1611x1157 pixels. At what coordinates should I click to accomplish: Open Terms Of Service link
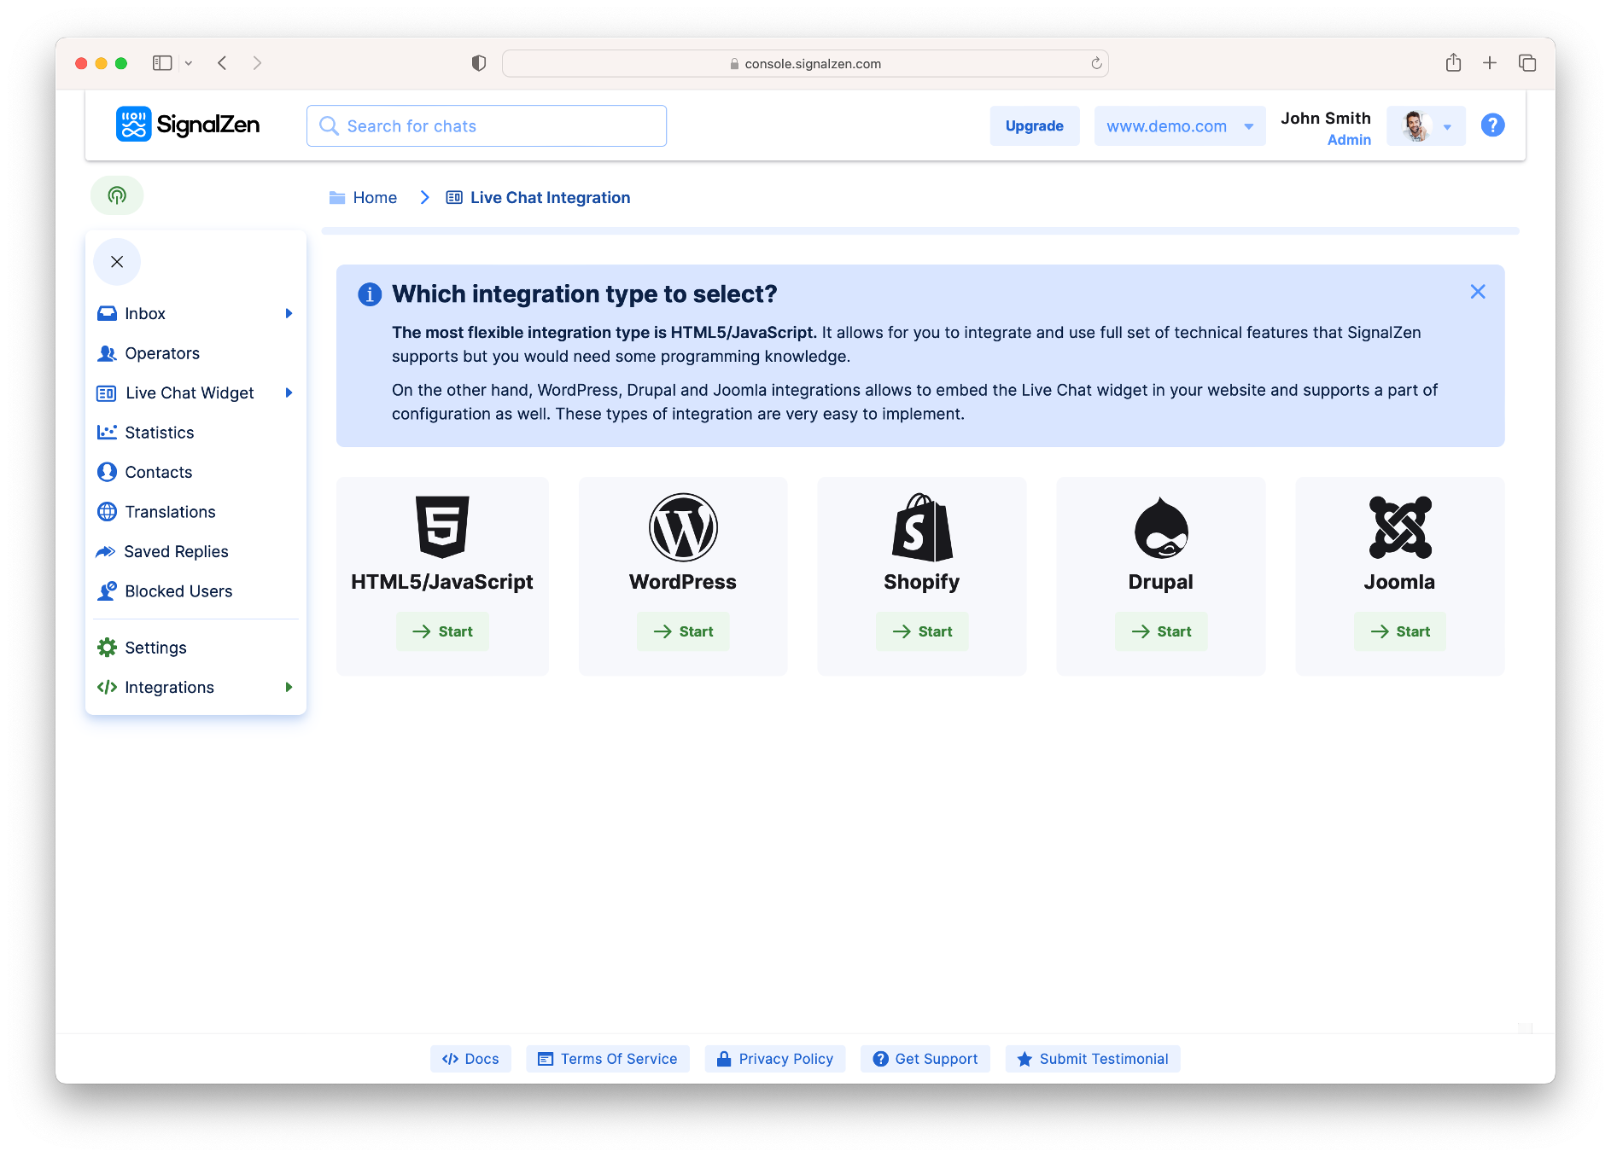(x=608, y=1059)
